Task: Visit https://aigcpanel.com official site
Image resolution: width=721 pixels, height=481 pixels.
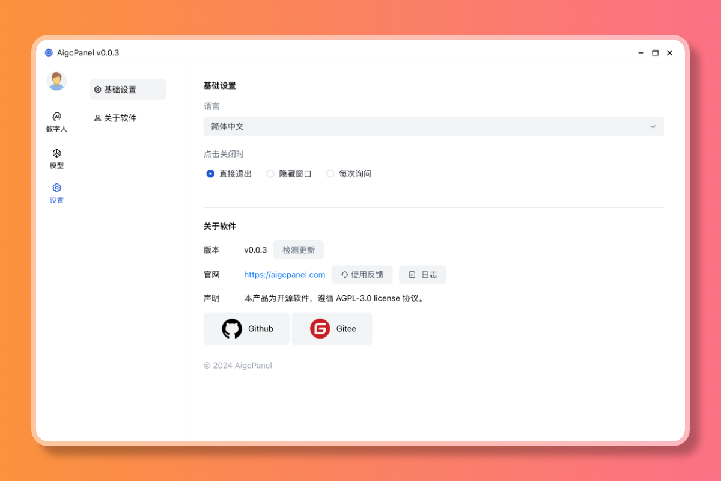Action: (x=284, y=274)
